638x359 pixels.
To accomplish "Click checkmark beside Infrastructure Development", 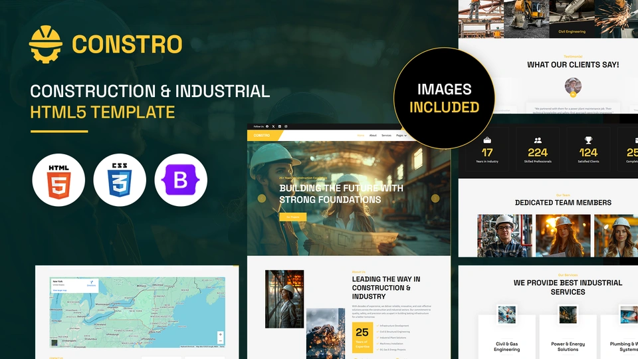I will click(377, 326).
